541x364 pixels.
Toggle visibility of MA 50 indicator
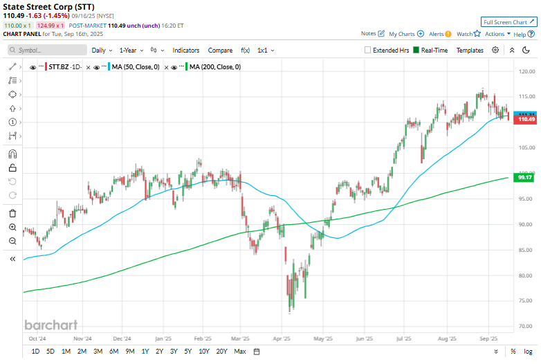click(x=97, y=67)
